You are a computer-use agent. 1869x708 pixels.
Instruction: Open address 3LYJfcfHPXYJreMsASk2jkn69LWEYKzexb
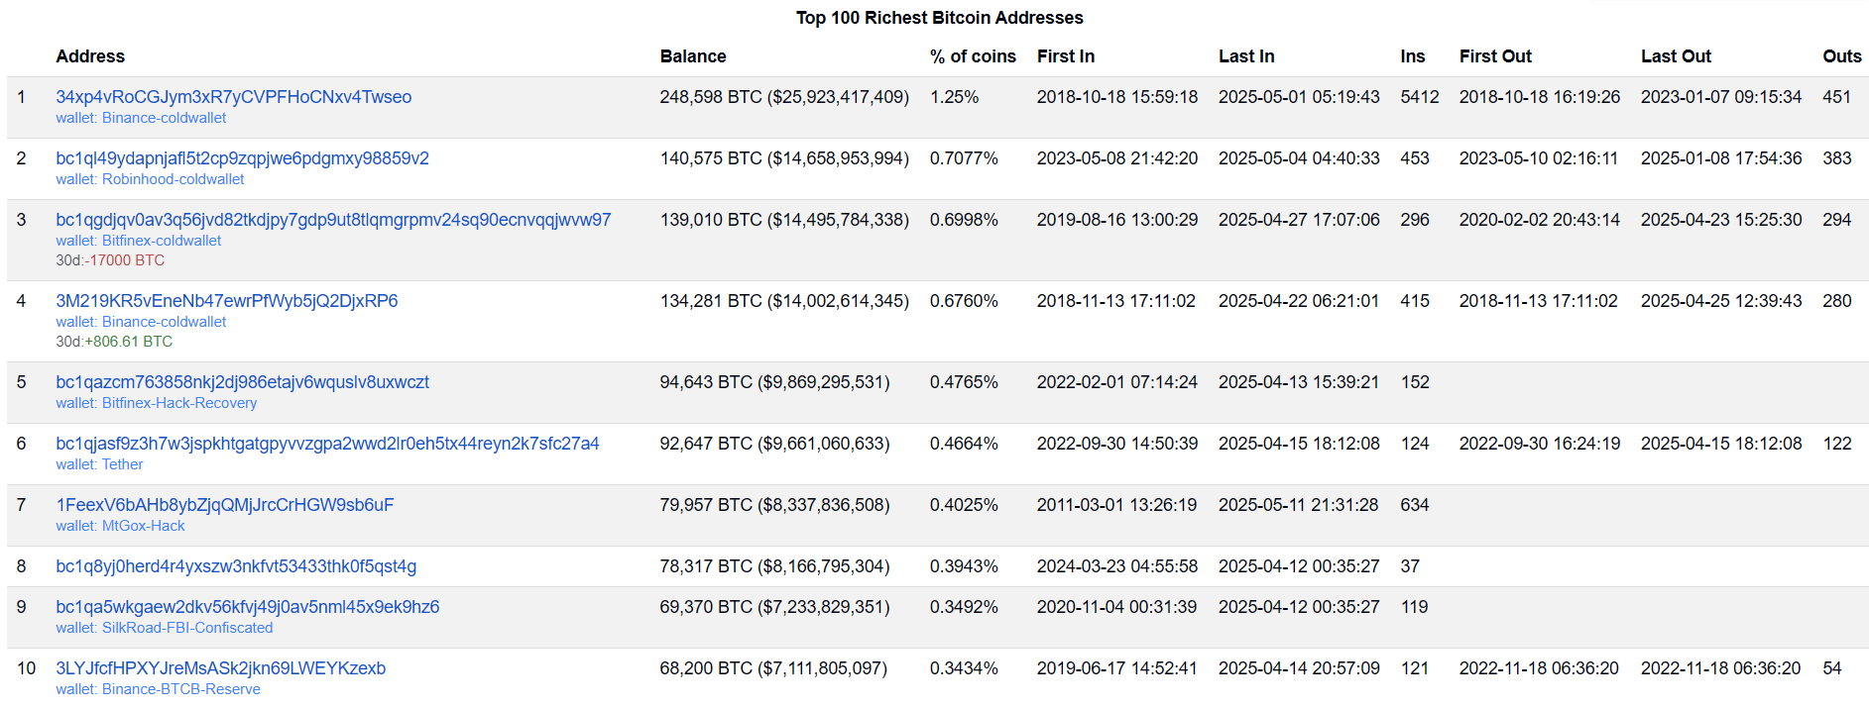tap(220, 668)
